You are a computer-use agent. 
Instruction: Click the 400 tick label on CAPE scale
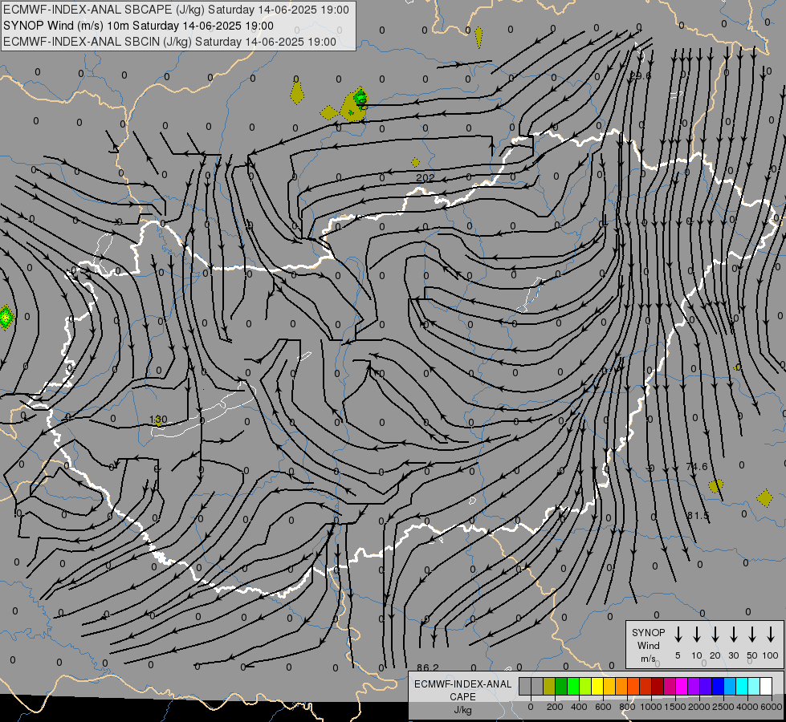pyautogui.click(x=579, y=707)
